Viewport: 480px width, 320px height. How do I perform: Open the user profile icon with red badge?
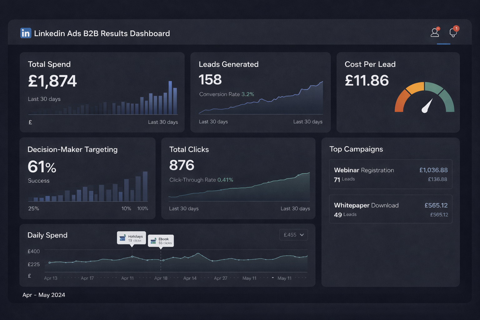[434, 32]
